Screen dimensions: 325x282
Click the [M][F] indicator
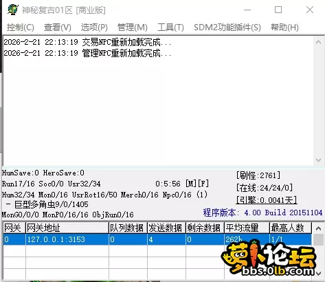pyautogui.click(x=197, y=184)
